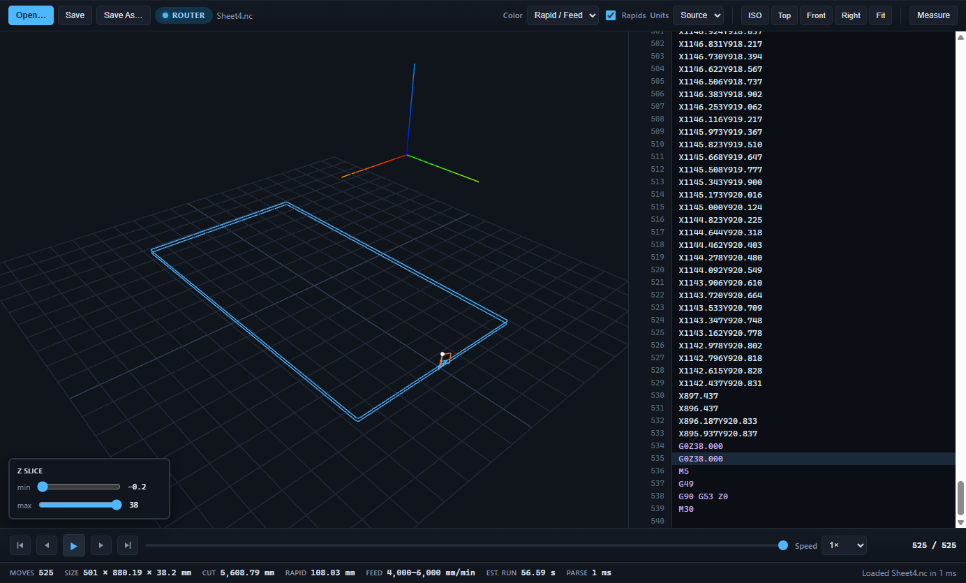Click the EST. RUN 56.59 s status
Image resolution: width=966 pixels, height=583 pixels.
click(521, 573)
